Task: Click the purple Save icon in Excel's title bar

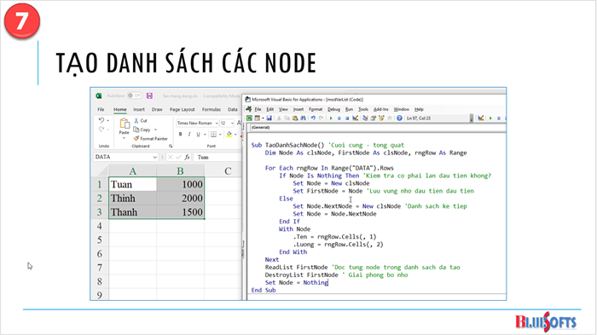Action: click(x=149, y=95)
